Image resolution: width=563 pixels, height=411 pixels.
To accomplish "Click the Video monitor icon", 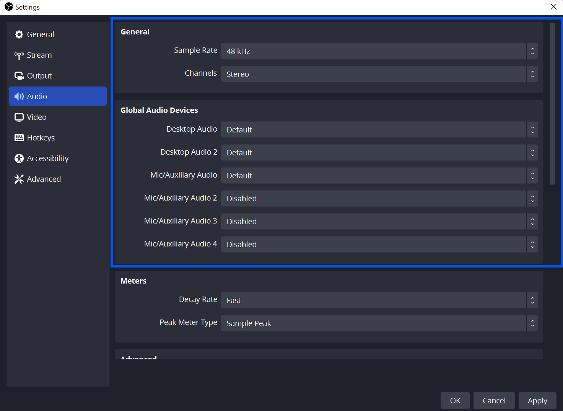I will [x=19, y=117].
